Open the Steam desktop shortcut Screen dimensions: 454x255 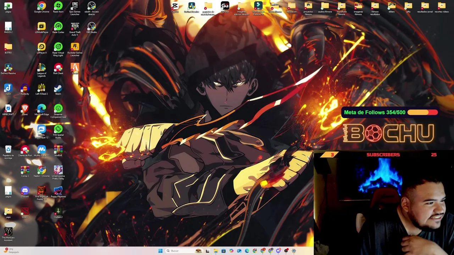pos(58,90)
